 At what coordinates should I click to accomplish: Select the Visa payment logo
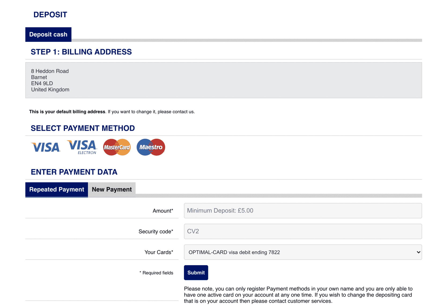[46, 147]
